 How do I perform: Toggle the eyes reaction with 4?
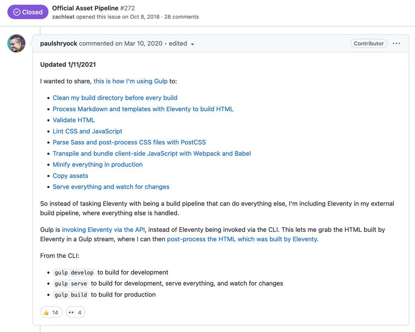coord(75,313)
